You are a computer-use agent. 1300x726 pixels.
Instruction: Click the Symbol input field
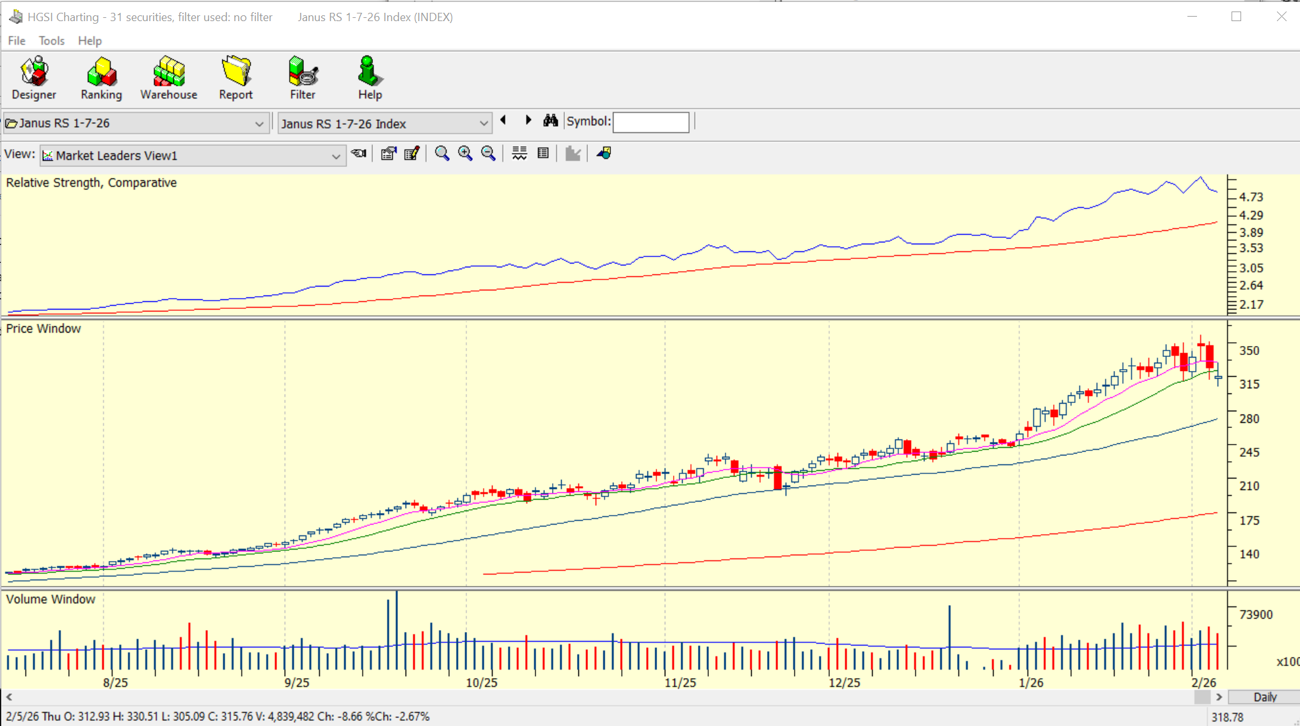pyautogui.click(x=651, y=122)
